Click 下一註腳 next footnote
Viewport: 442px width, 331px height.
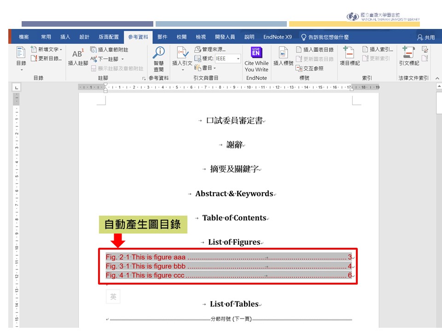105,59
